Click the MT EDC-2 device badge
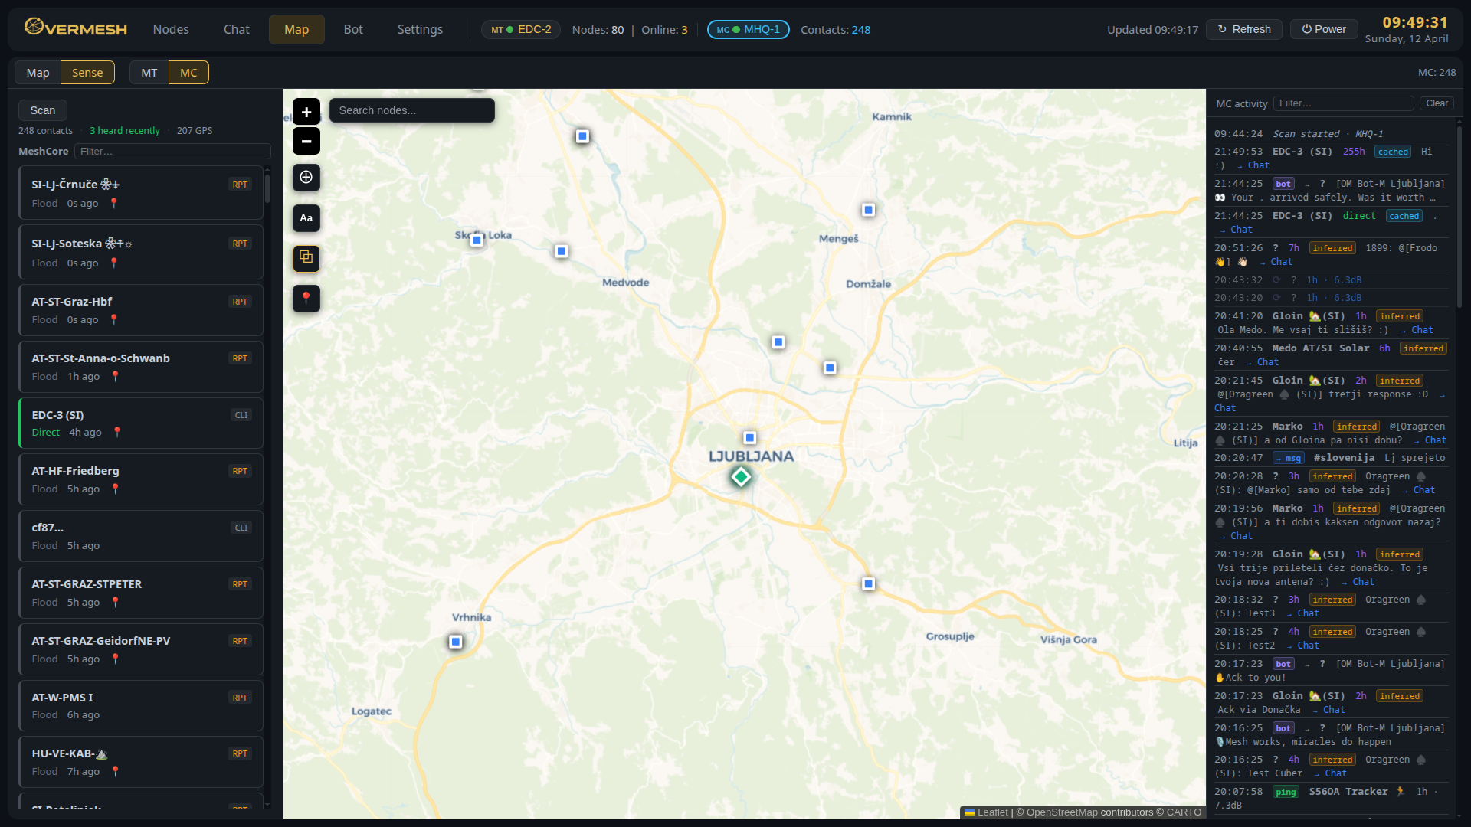Image resolution: width=1471 pixels, height=827 pixels. point(521,30)
